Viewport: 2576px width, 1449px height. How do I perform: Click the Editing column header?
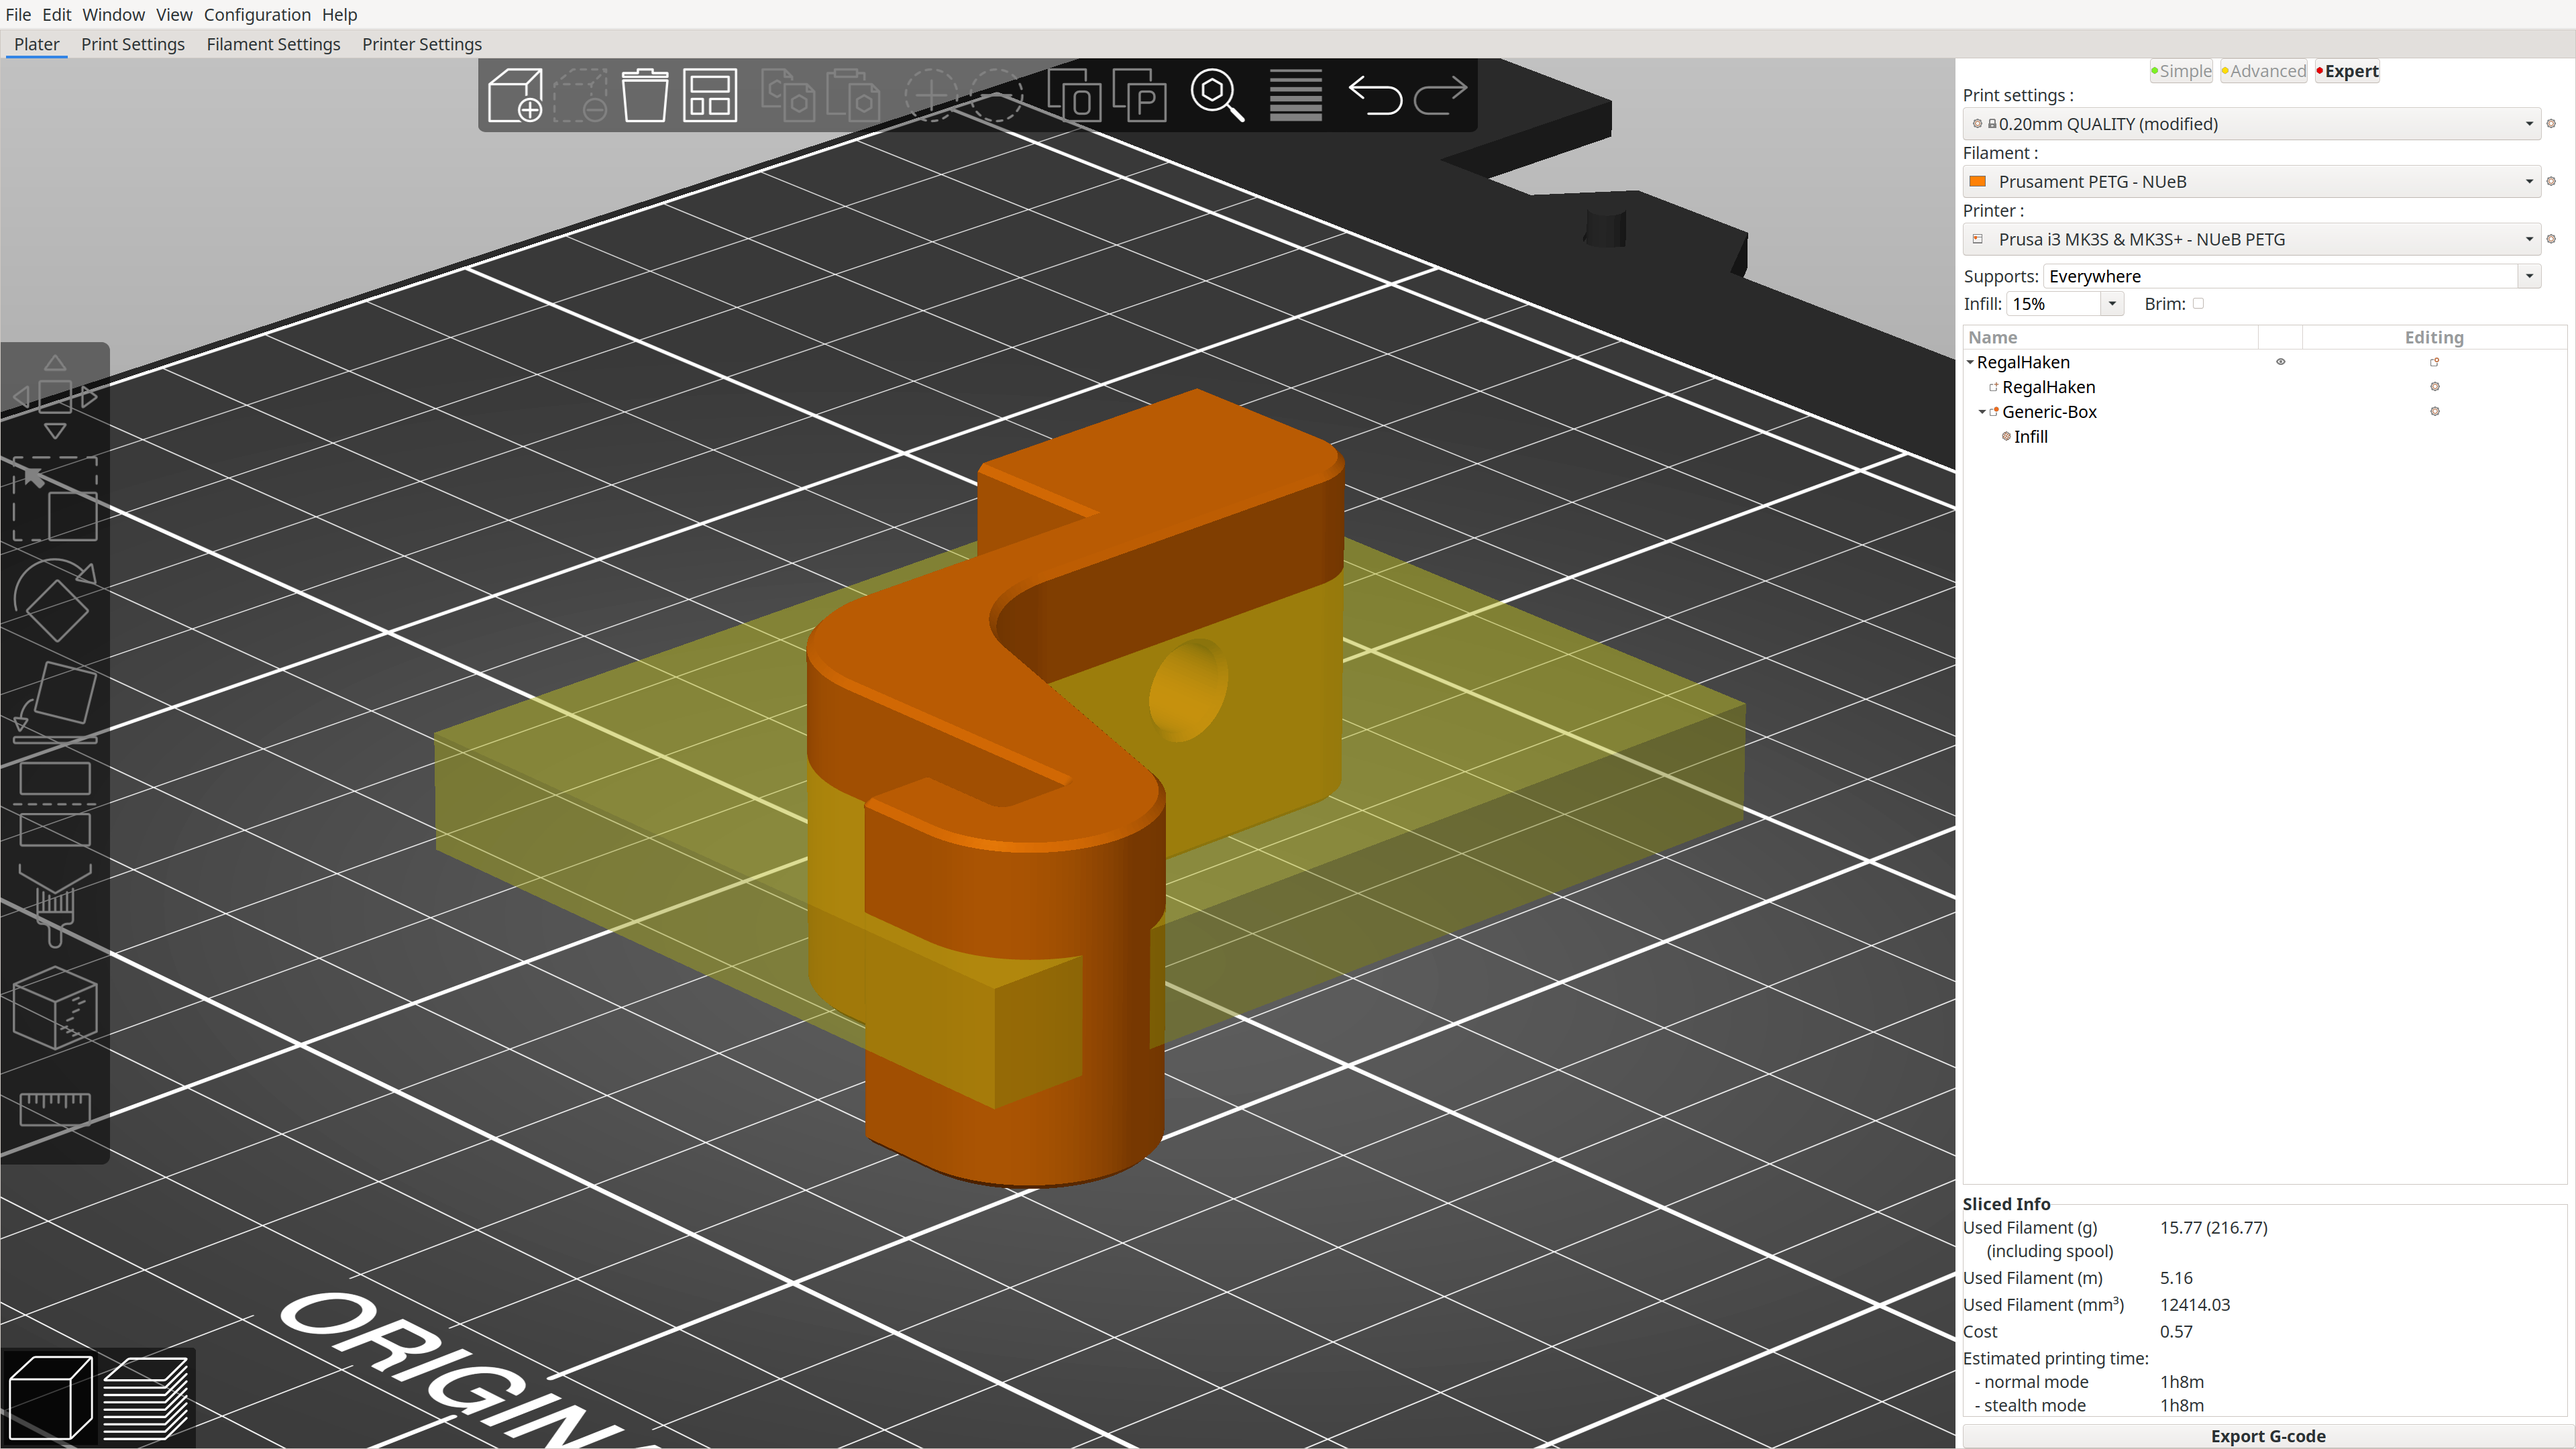pos(2434,338)
